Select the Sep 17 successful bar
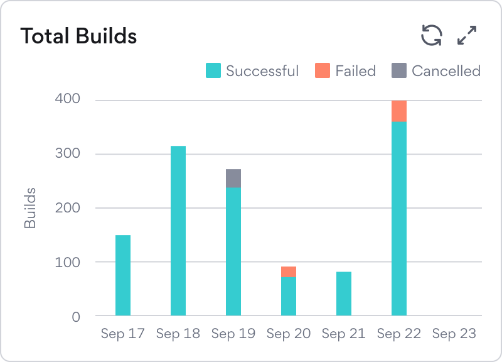The height and width of the screenshot is (362, 502). click(123, 275)
